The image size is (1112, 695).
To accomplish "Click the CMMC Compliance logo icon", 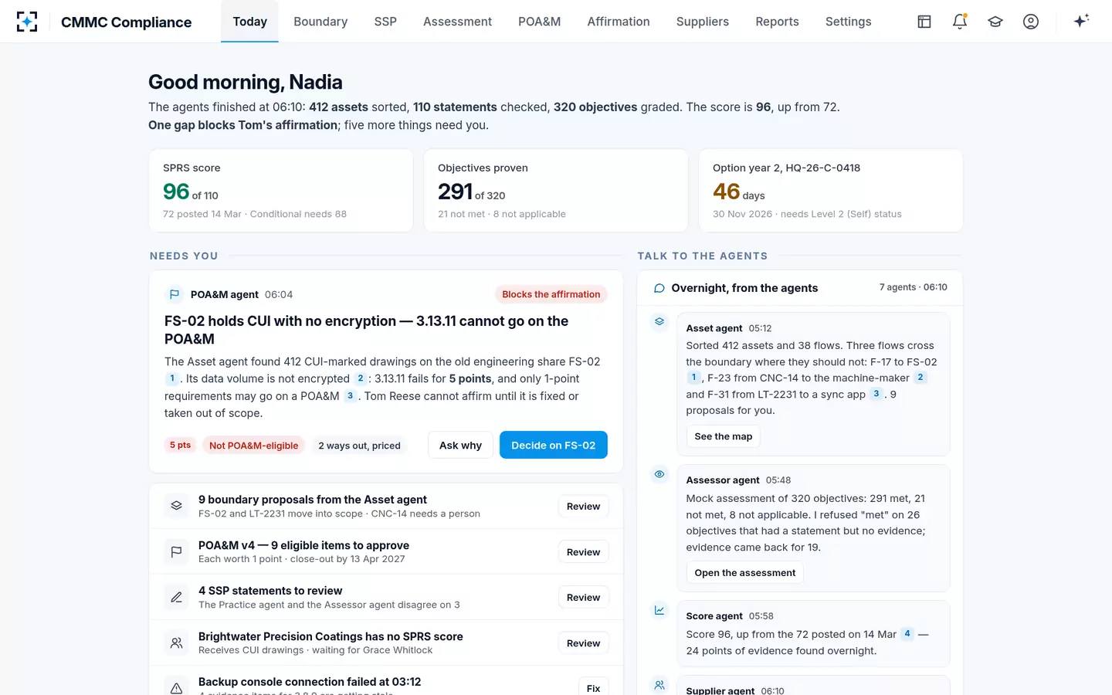I will click(27, 22).
